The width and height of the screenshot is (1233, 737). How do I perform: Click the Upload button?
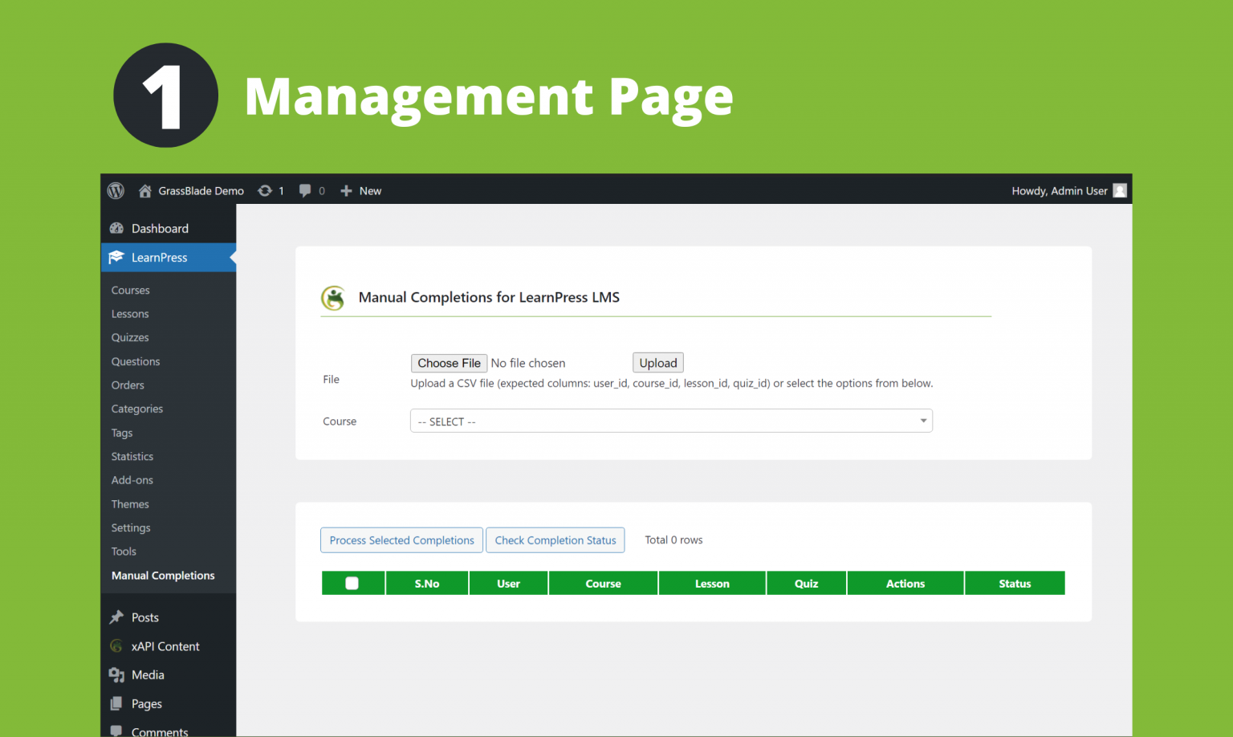(657, 362)
